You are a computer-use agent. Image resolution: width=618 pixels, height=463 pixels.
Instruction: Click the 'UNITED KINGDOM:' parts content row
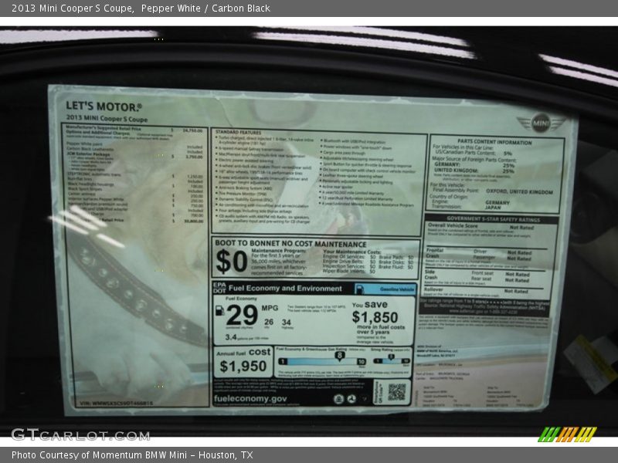tap(474, 171)
